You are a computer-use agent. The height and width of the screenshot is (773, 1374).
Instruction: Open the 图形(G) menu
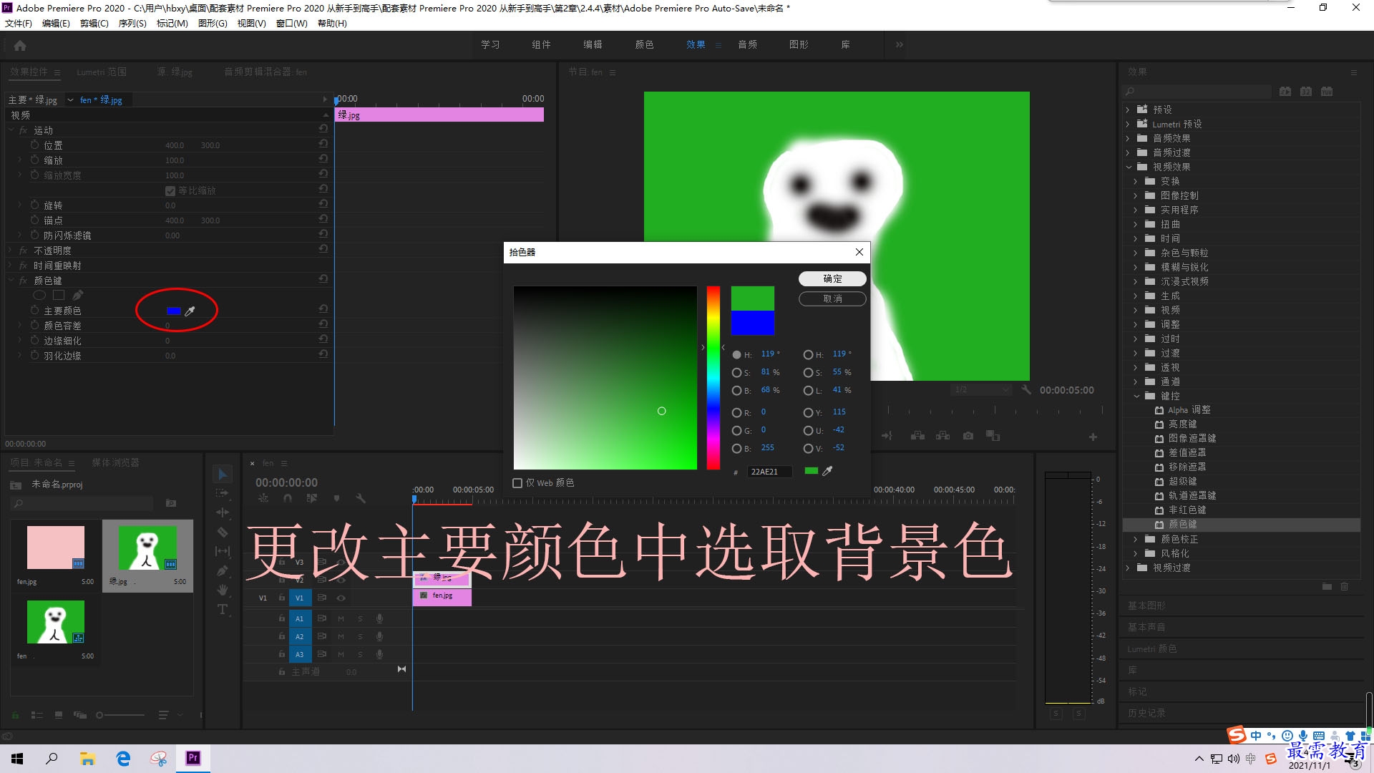click(x=213, y=24)
